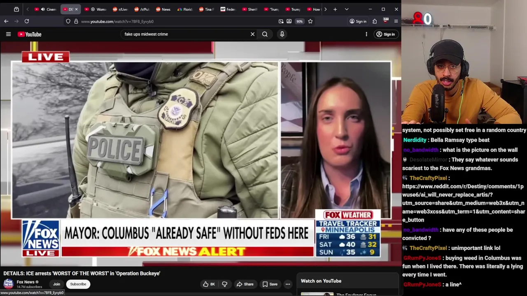Close the active DE YouTube tab
The height and width of the screenshot is (296, 527).
click(x=76, y=9)
